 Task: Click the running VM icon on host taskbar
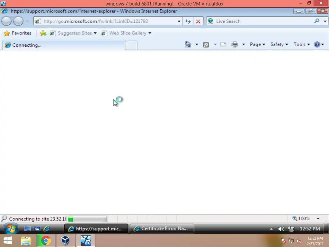pos(85,241)
